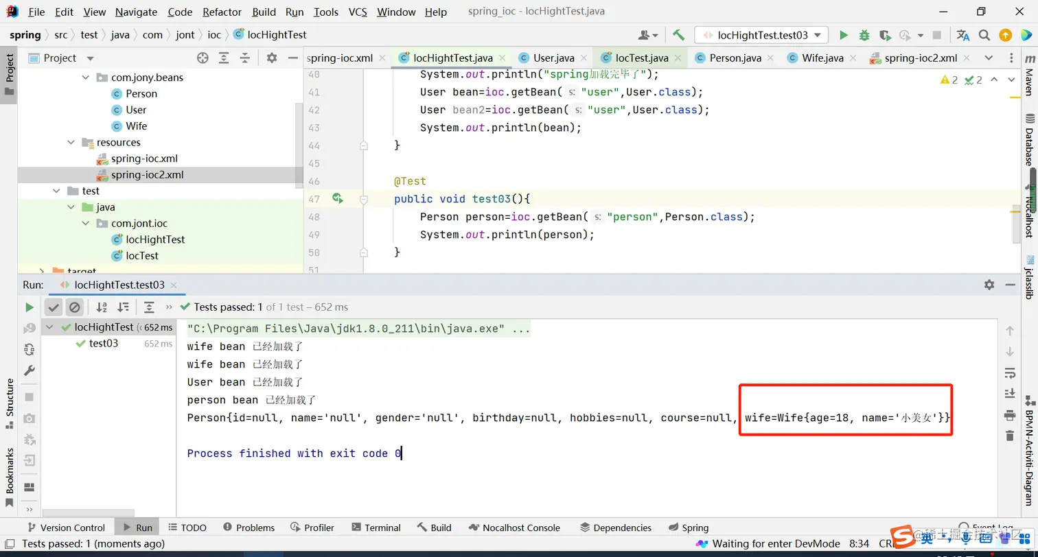This screenshot has width=1038, height=557.
Task: Click the run gutter icon beside test03
Action: [337, 199]
